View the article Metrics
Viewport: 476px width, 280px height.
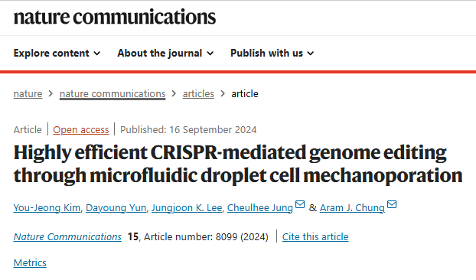[x=30, y=262]
